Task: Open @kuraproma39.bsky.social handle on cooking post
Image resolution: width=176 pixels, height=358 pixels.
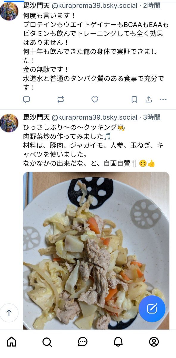Action: click(x=95, y=117)
